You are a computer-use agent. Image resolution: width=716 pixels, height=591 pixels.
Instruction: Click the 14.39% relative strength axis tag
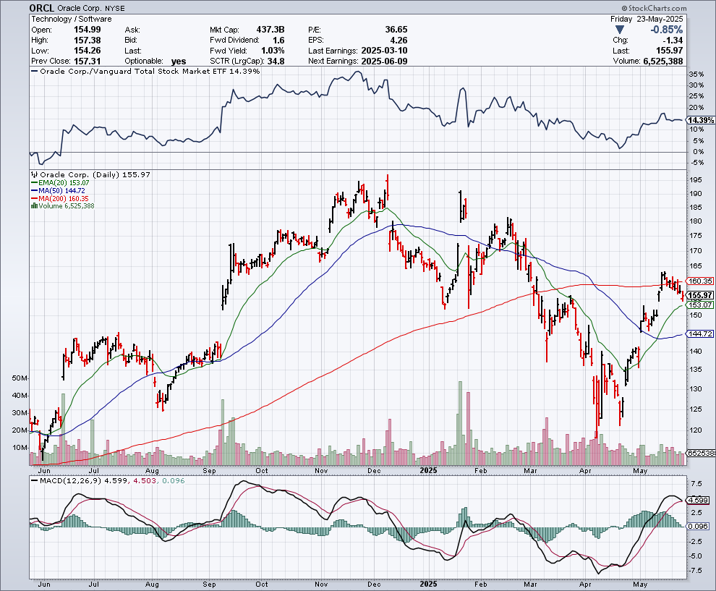click(x=701, y=120)
